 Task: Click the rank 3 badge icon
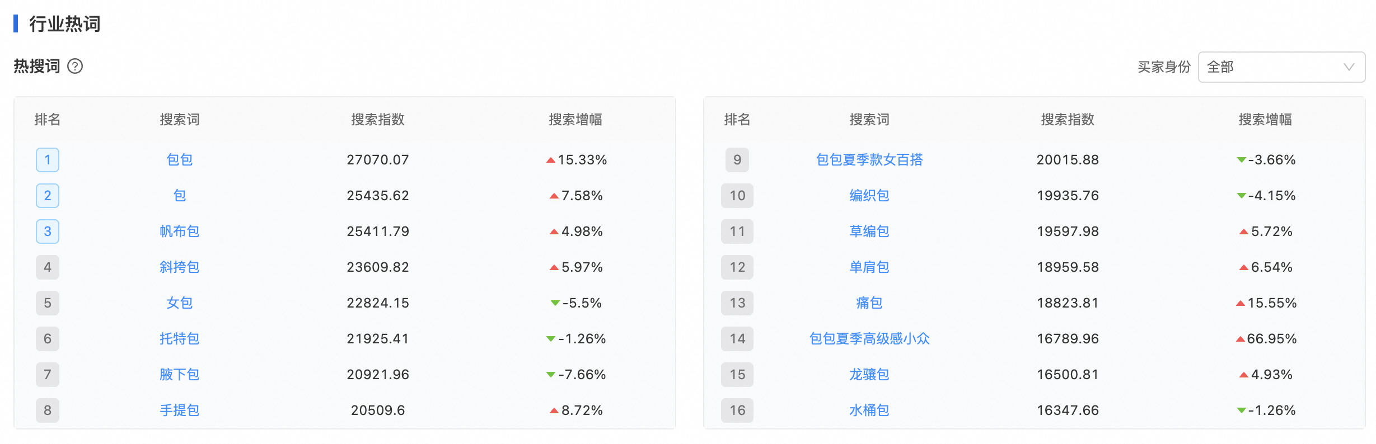coord(48,232)
